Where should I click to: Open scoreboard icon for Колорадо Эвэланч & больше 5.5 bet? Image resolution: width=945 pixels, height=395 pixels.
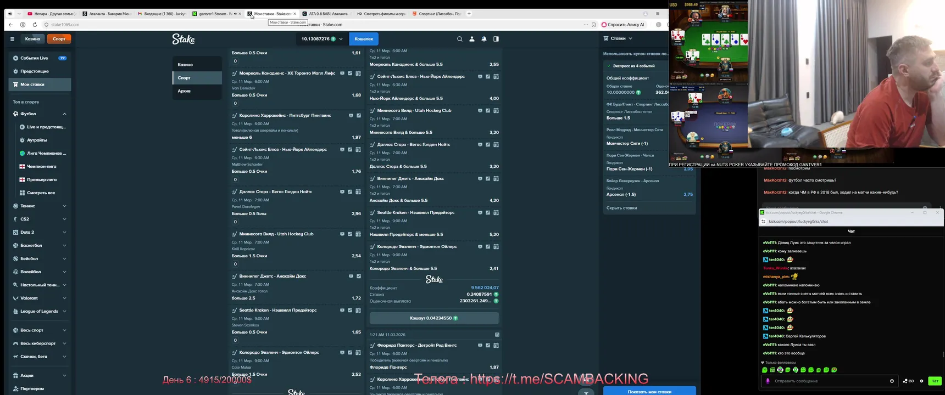coord(496,246)
